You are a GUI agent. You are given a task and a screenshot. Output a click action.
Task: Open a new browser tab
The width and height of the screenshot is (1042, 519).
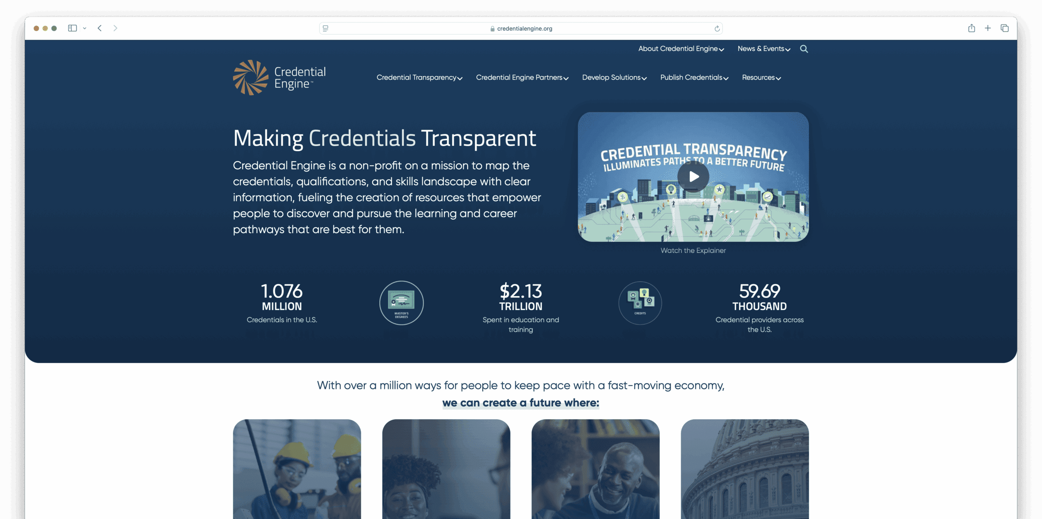(x=988, y=28)
